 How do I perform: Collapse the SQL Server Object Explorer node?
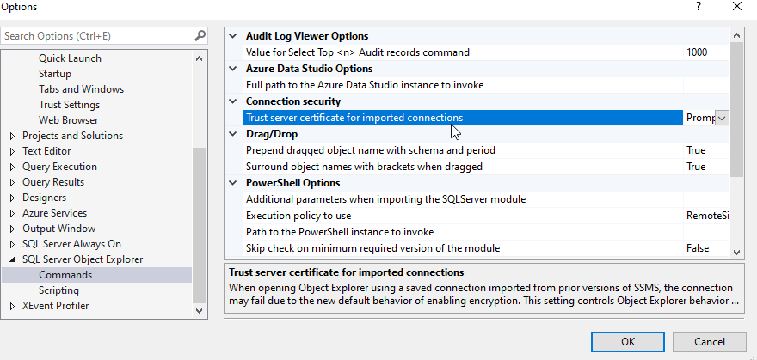coord(12,259)
